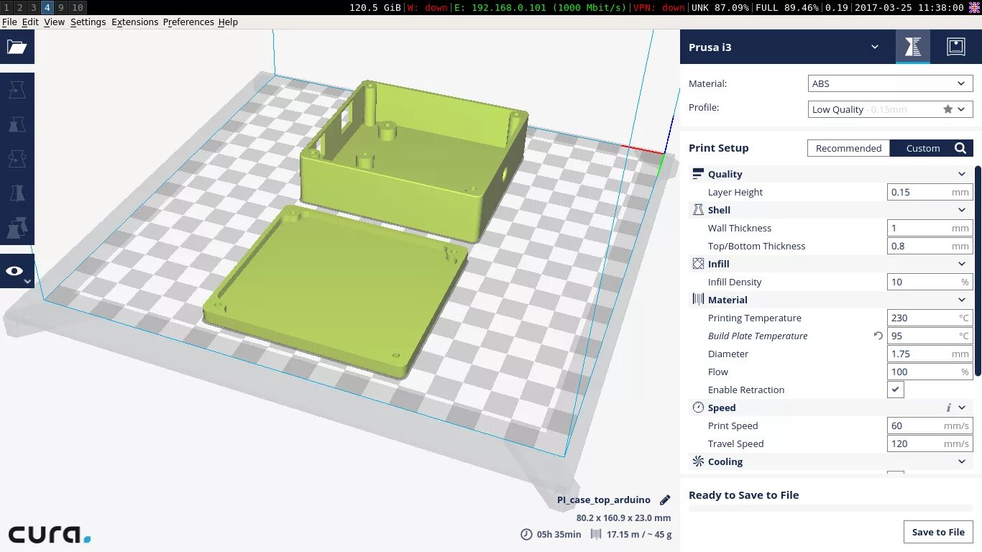Collapse the Quality section chevron
Viewport: 982px width, 552px height.
click(x=962, y=174)
